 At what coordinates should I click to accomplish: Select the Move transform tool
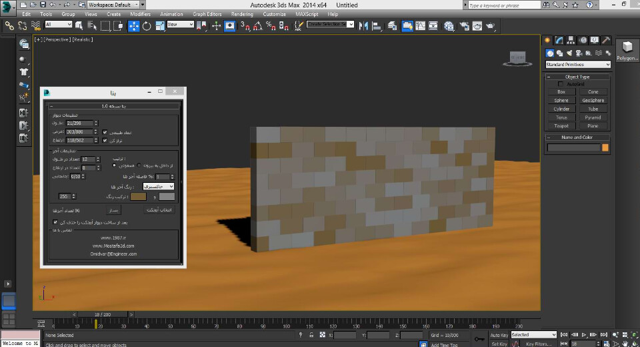click(x=133, y=26)
